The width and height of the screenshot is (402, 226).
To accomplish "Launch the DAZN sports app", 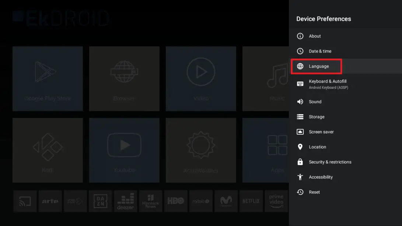I will point(101,201).
